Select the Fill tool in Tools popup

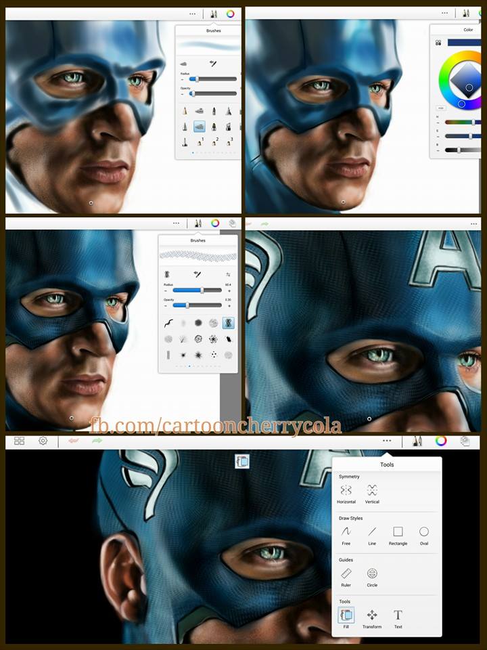click(x=346, y=618)
